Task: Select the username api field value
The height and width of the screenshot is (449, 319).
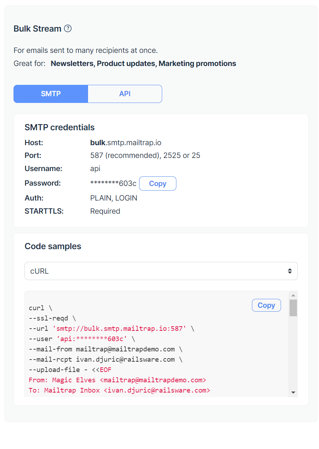Action: point(95,168)
